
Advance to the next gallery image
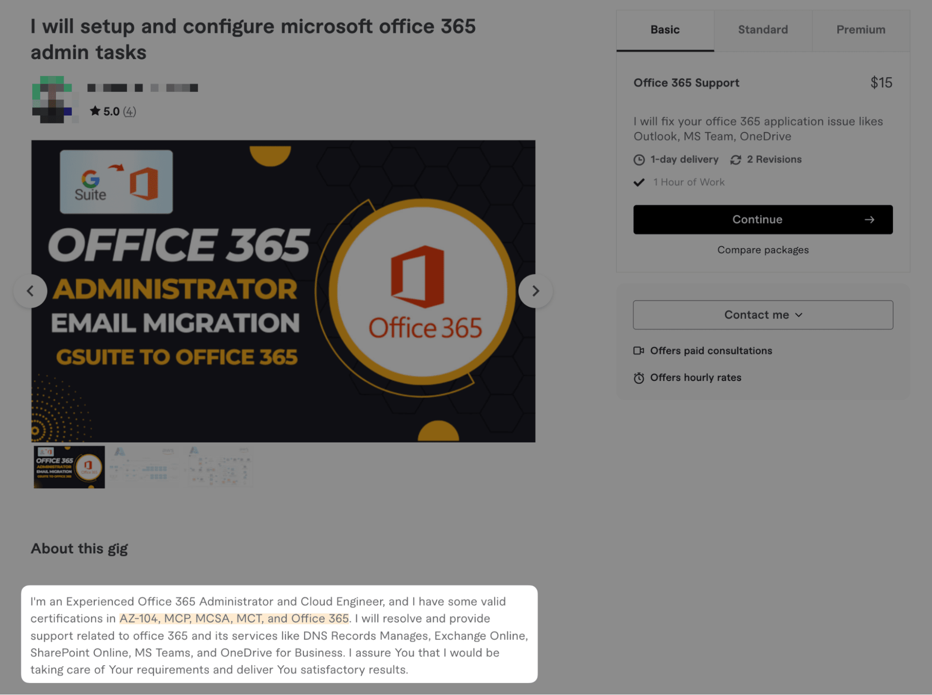coord(535,291)
